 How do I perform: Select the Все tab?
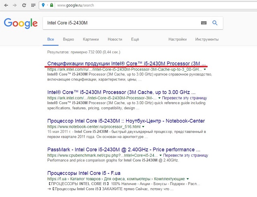click(51, 39)
